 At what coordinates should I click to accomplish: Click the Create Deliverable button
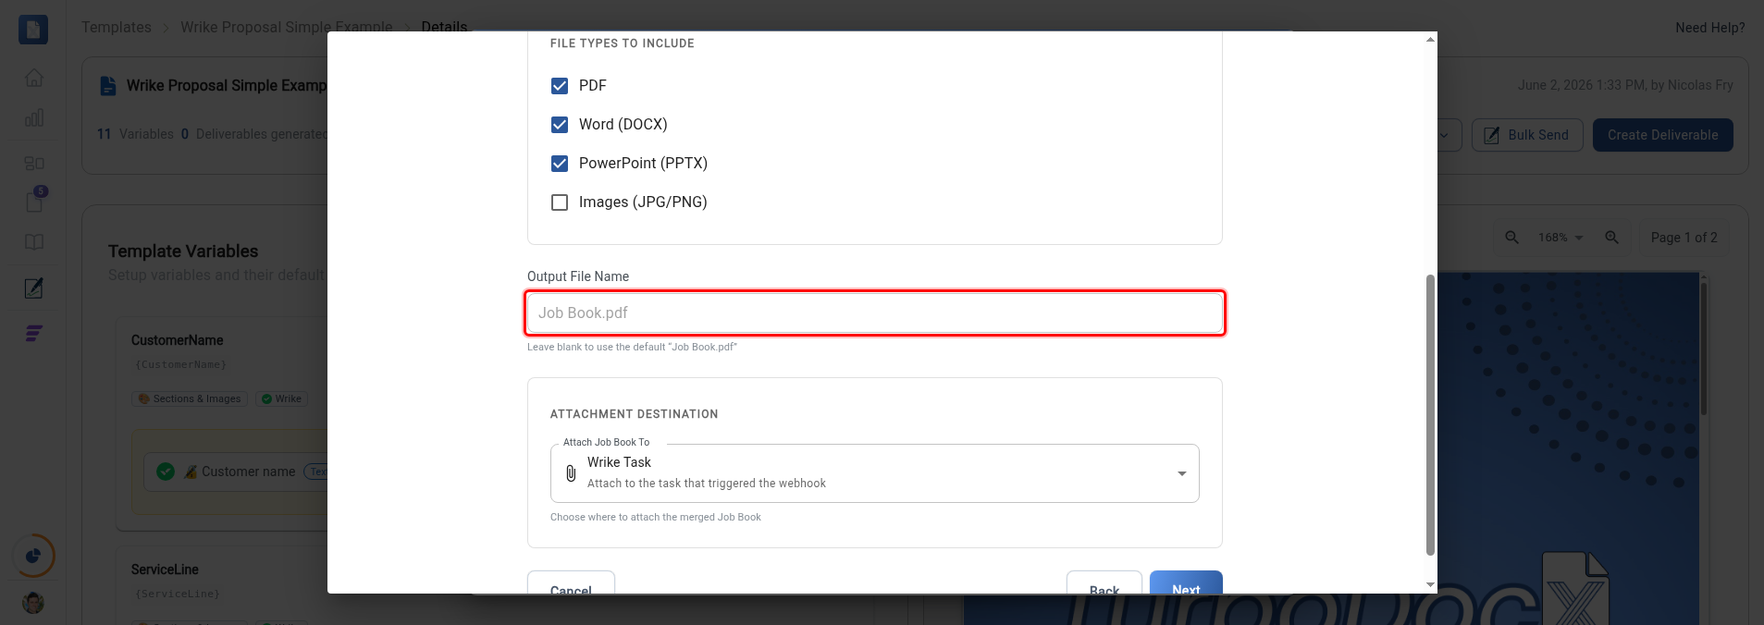pos(1662,135)
